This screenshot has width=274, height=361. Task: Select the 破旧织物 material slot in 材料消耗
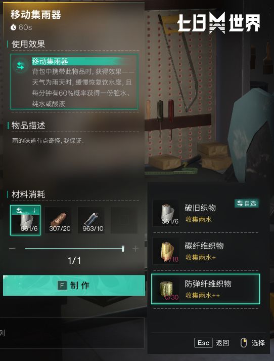coord(25,220)
